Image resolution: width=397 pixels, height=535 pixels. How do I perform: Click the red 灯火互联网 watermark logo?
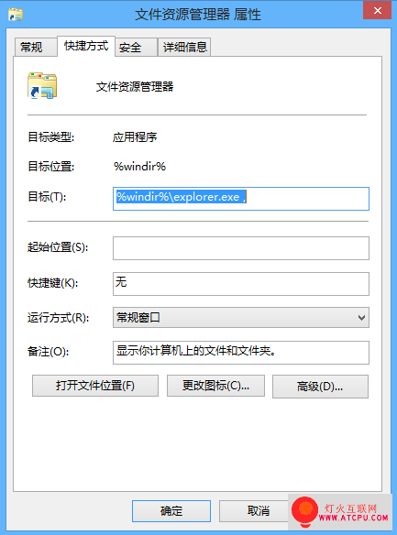(x=304, y=511)
